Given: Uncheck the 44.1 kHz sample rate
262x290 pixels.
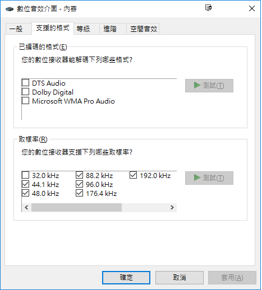Looking at the screenshot, I should (26, 184).
